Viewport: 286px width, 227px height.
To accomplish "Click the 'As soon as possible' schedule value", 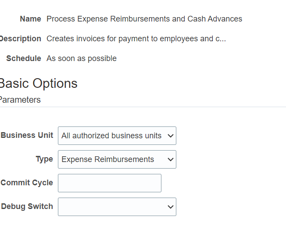I will point(82,58).
